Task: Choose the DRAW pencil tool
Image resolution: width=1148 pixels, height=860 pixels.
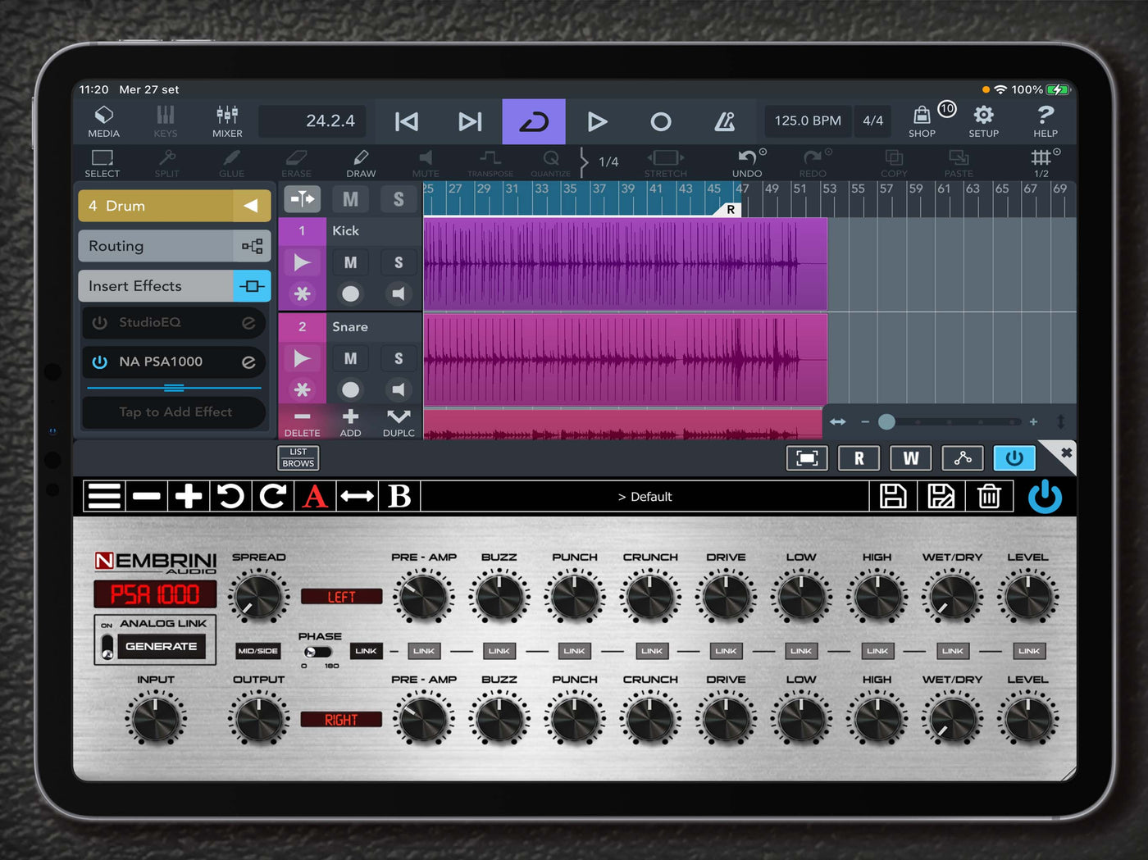Action: (x=361, y=163)
